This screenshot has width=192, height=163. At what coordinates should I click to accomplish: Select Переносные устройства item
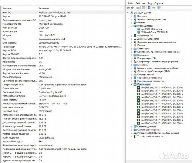pyautogui.click(x=150, y=78)
